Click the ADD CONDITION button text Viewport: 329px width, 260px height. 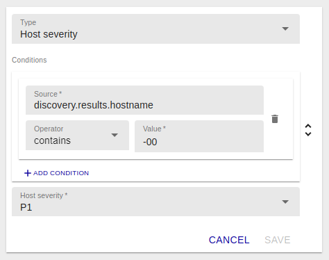[61, 173]
